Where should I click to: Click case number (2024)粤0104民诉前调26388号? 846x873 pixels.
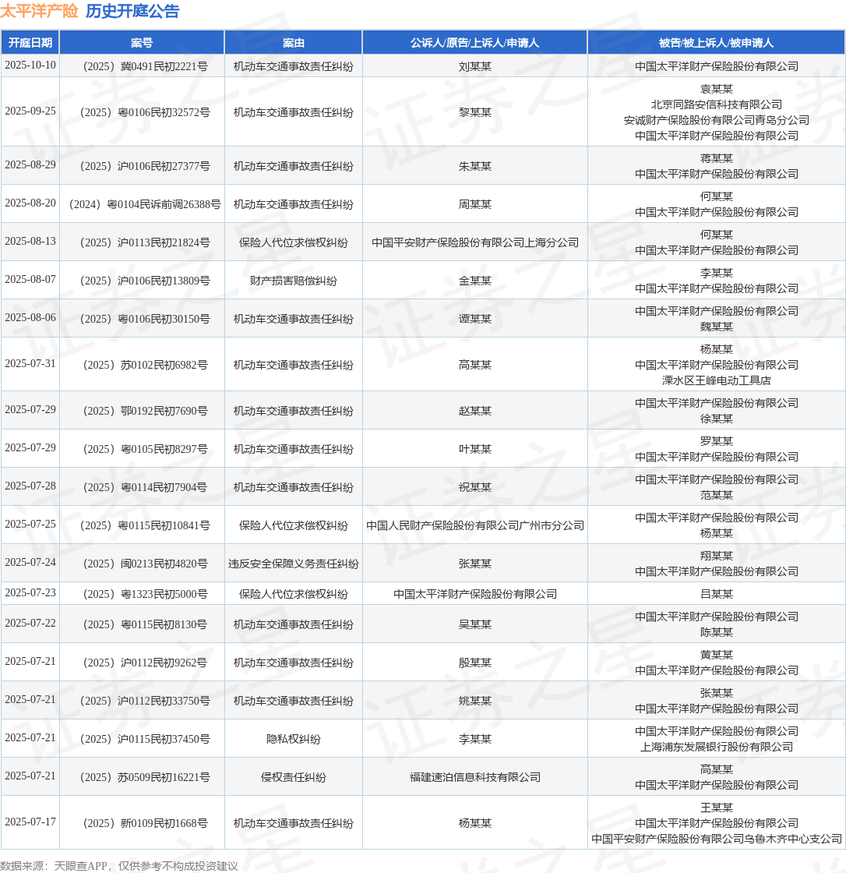click(145, 204)
